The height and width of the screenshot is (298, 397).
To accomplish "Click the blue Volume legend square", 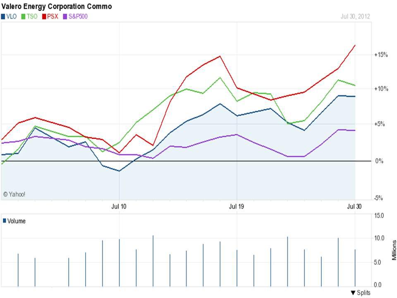I will [4, 221].
